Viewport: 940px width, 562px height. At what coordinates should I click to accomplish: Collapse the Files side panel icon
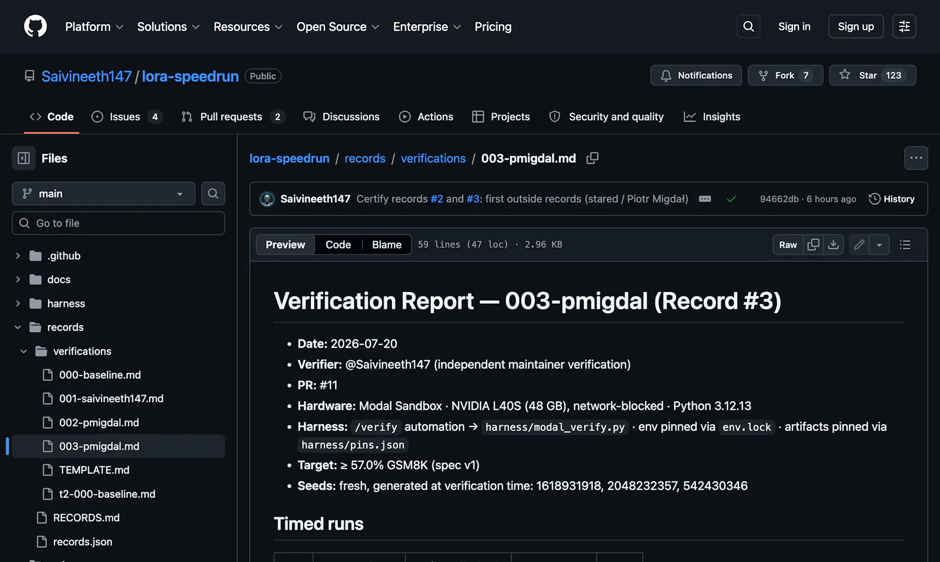(x=24, y=158)
